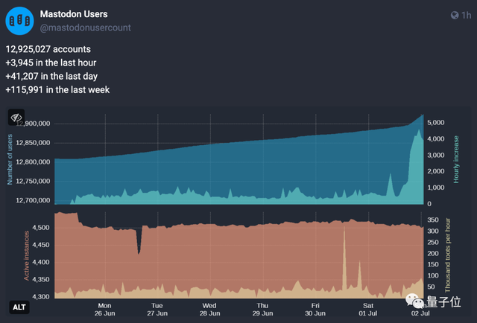Click the "Hourly increase" axis title
Image resolution: width=477 pixels, height=323 pixels.
pos(457,159)
